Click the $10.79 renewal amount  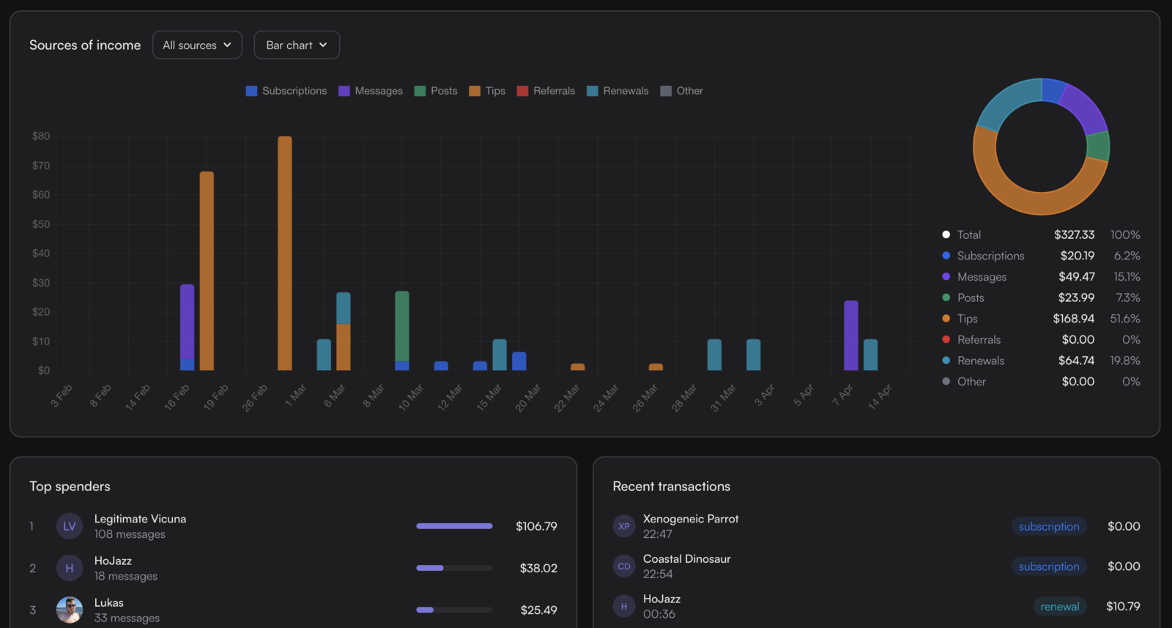(1123, 606)
